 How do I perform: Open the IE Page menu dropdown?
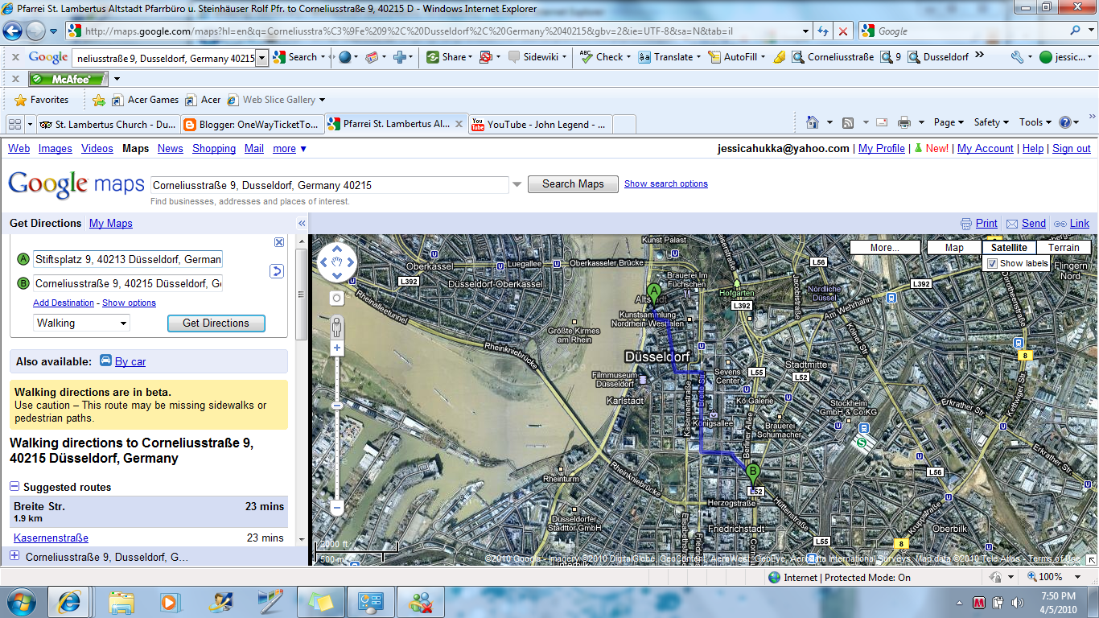949,122
